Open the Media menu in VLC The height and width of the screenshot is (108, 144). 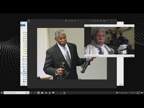[85, 26]
